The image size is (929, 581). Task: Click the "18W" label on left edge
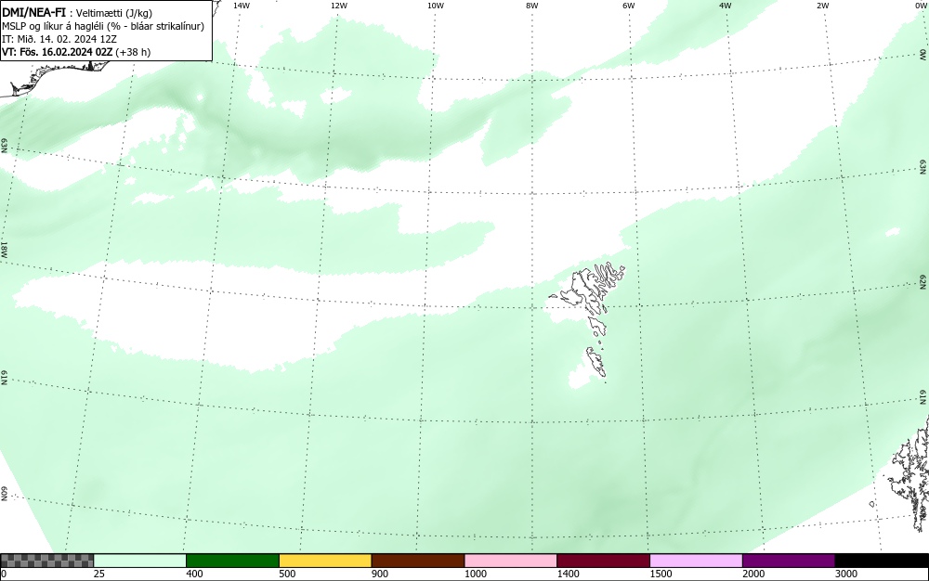pyautogui.click(x=4, y=249)
